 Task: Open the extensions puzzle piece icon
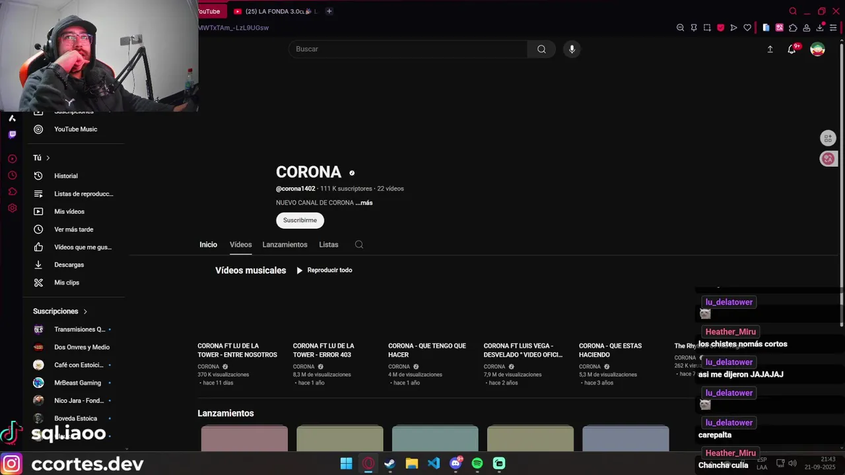tap(793, 28)
